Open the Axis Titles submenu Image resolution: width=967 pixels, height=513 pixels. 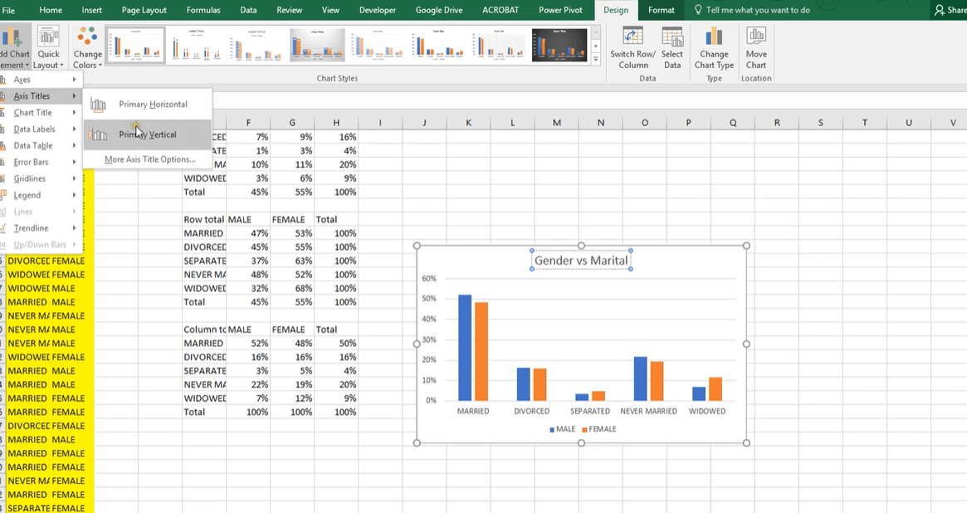coord(40,96)
